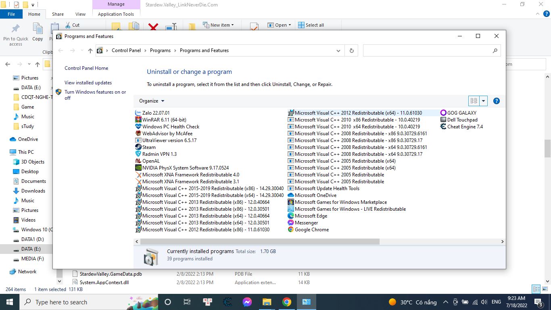
Task: Select WinRAR 6.11 (64-bit) entry
Action: coord(164,120)
